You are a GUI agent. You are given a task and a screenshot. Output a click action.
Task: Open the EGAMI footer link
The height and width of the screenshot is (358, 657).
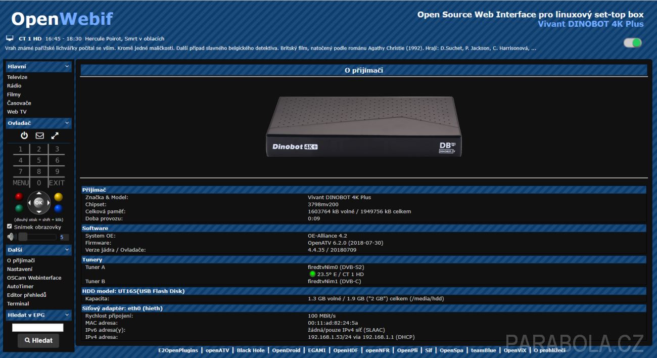coord(316,350)
